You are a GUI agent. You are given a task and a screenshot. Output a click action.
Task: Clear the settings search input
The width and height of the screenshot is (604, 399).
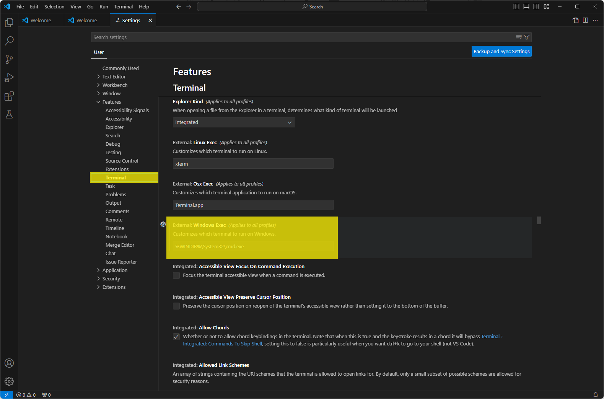click(x=519, y=37)
